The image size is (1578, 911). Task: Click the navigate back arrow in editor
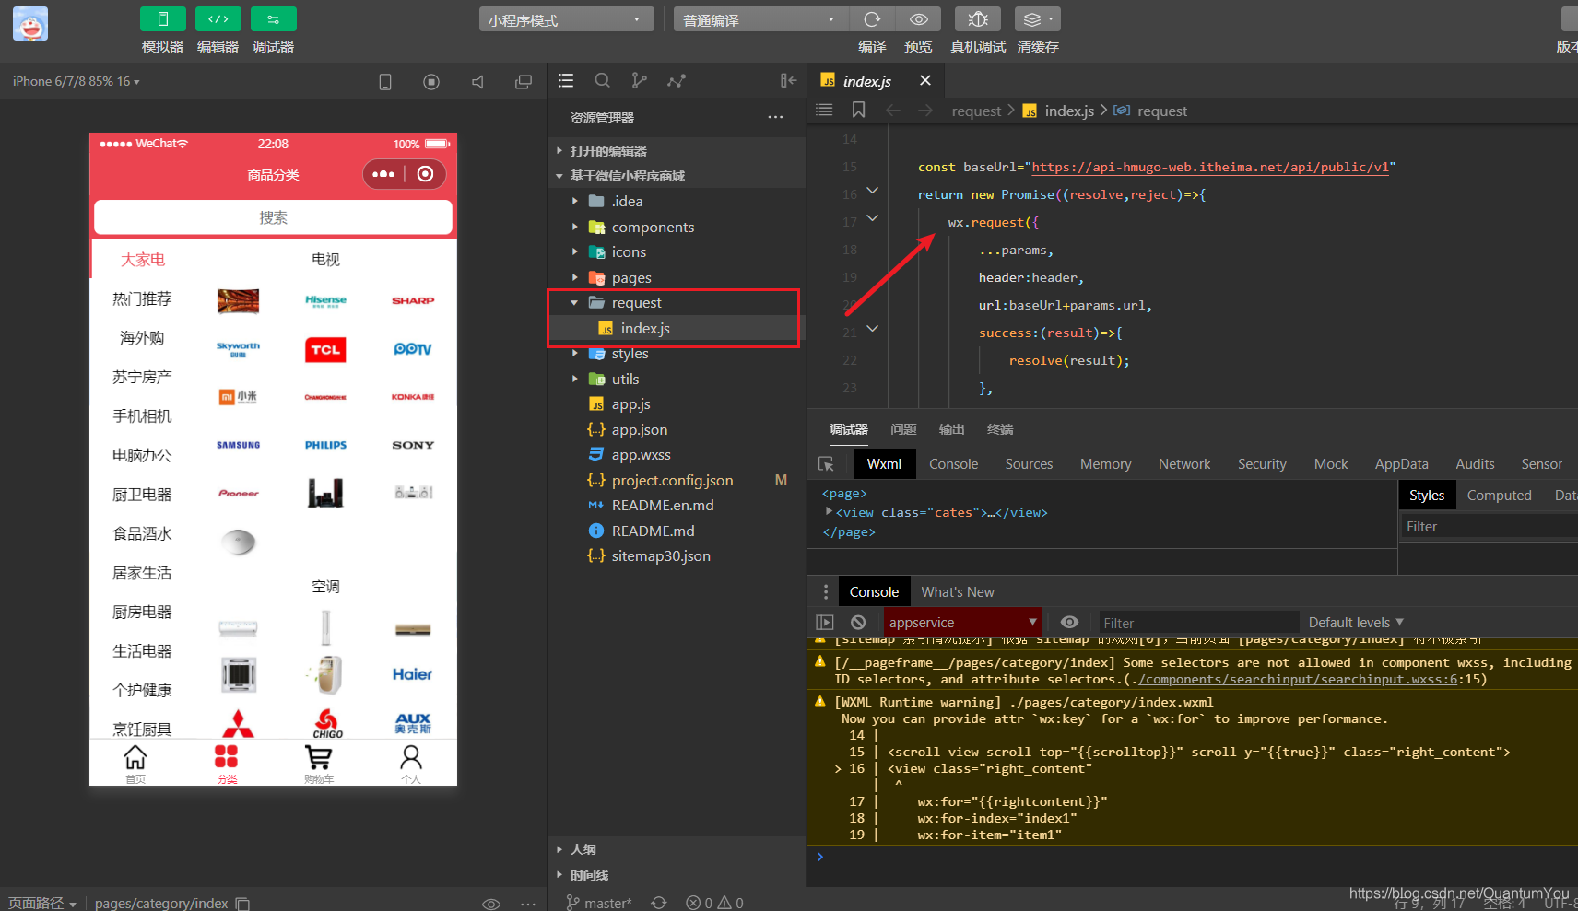[892, 111]
